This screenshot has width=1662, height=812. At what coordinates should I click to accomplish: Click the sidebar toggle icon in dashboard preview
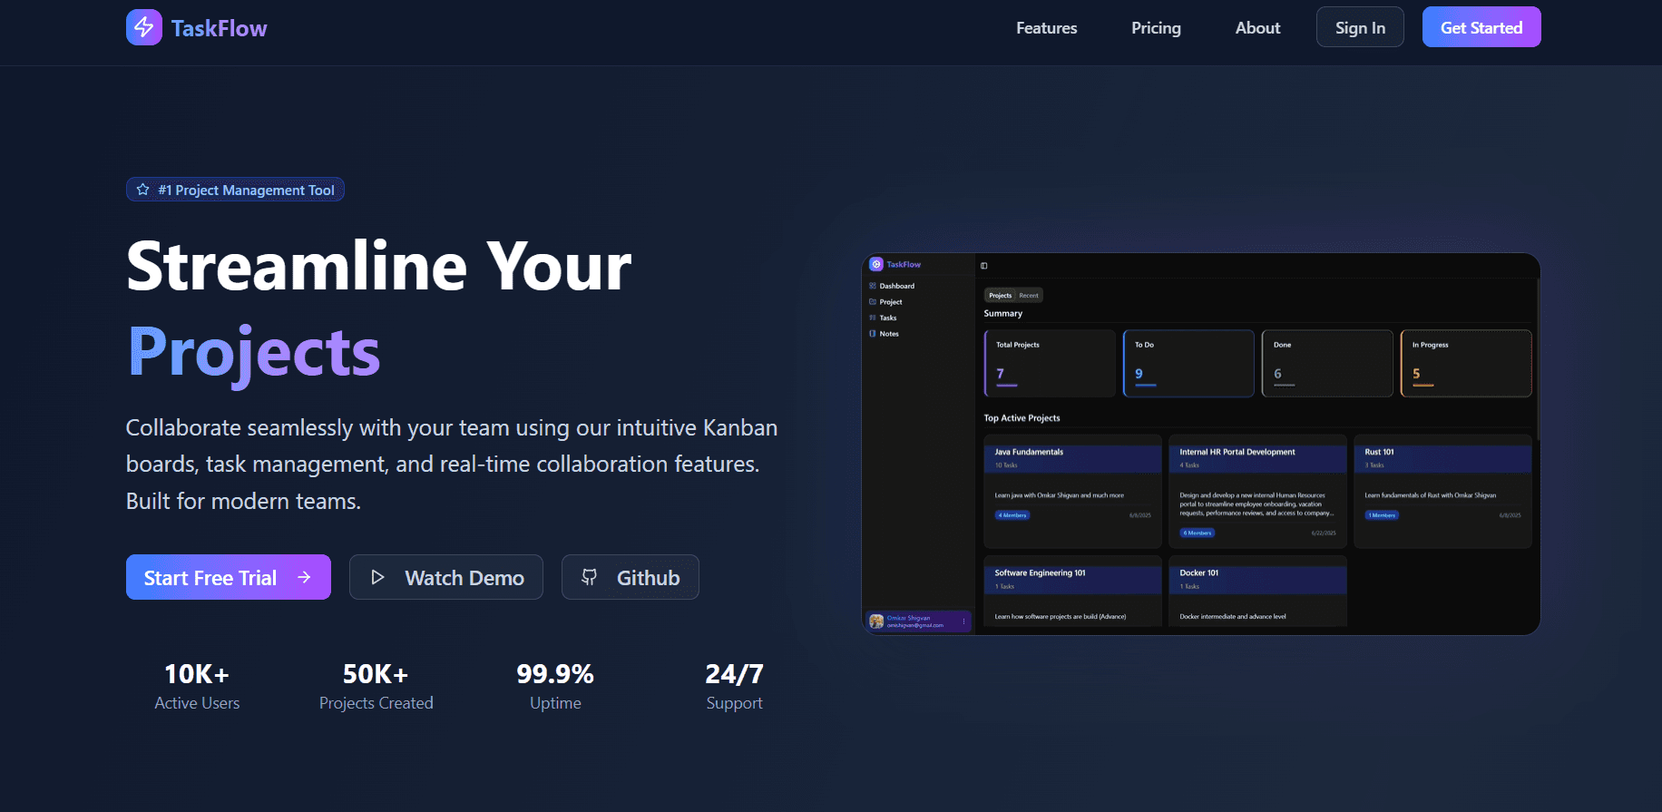coord(984,266)
